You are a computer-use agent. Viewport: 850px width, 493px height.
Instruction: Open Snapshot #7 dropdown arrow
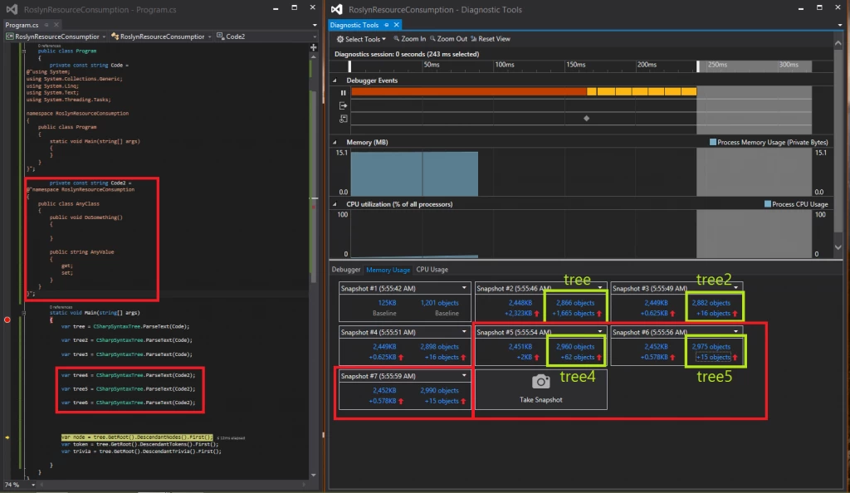coord(464,375)
